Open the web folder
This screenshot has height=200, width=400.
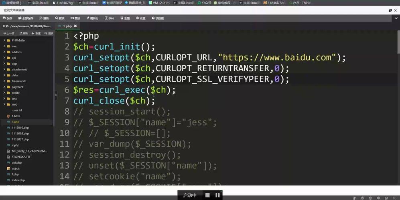14,104
